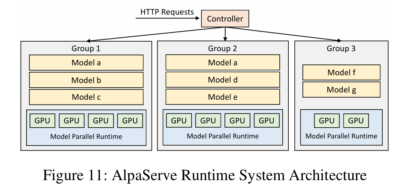Click the Controller box
The width and height of the screenshot is (402, 184).
(x=225, y=18)
